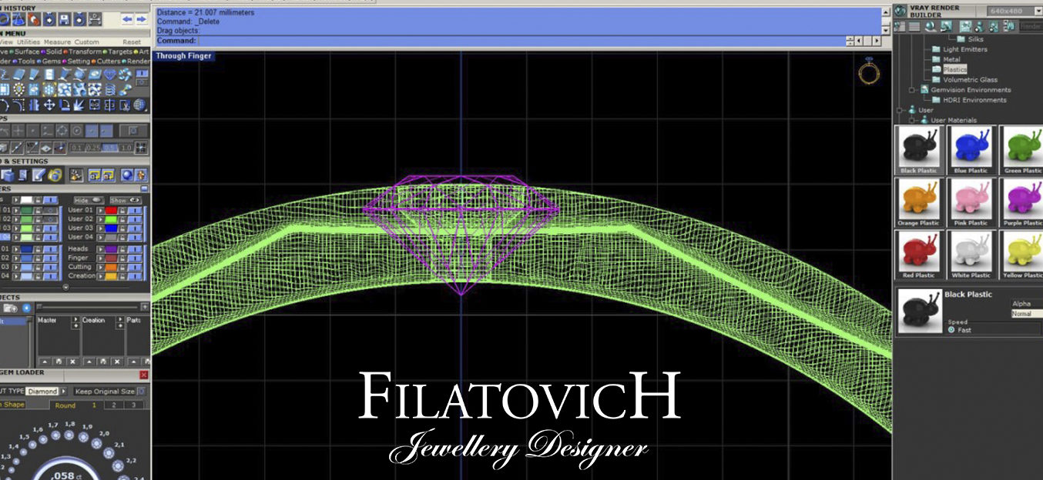Click the Reset button in main menu

coord(132,42)
